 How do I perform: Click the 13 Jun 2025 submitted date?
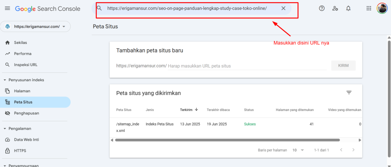click(190, 124)
